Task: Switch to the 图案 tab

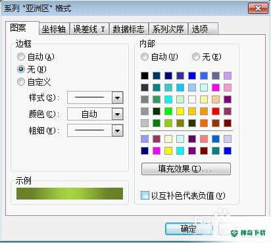Action: [x=22, y=28]
